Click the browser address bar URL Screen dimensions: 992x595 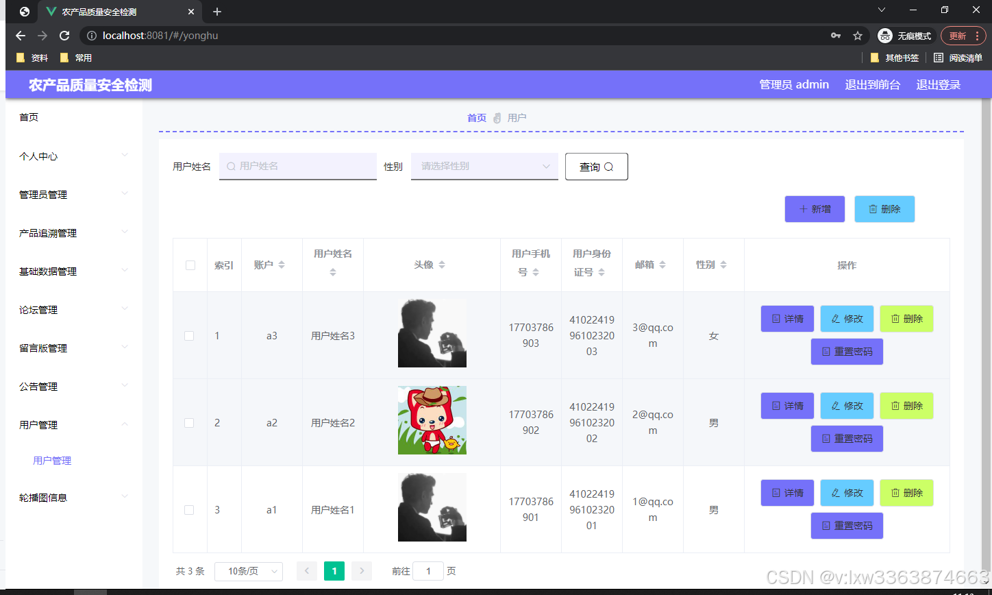[160, 36]
